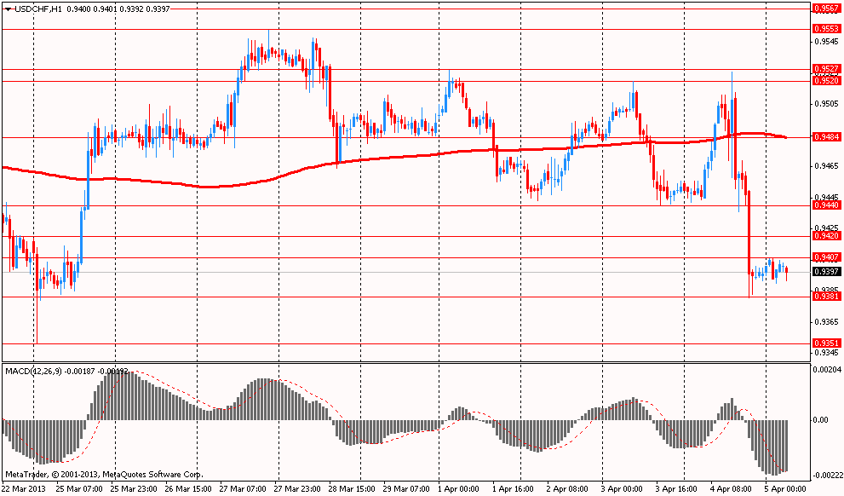Click the 2 Apr 08:00 time label
The width and height of the screenshot is (844, 496).
coord(567,489)
